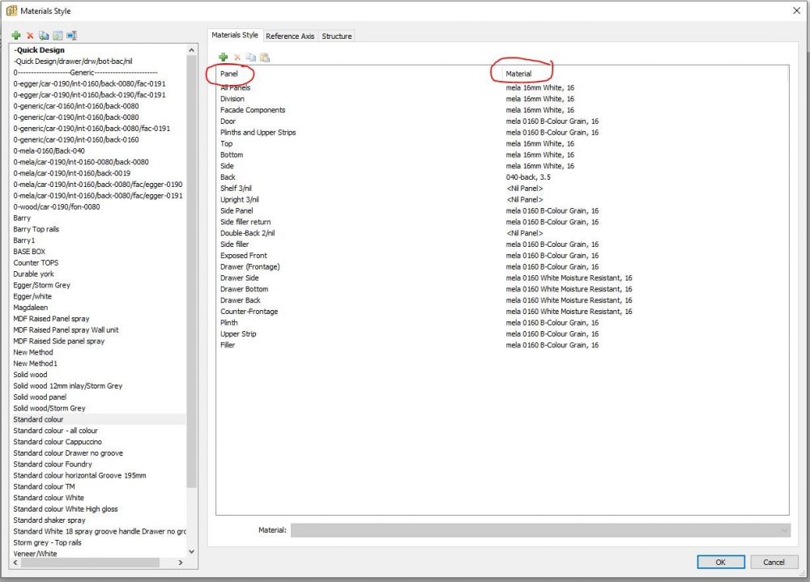The image size is (810, 582).
Task: Open the Material dropdown at the bottom
Action: click(x=783, y=529)
